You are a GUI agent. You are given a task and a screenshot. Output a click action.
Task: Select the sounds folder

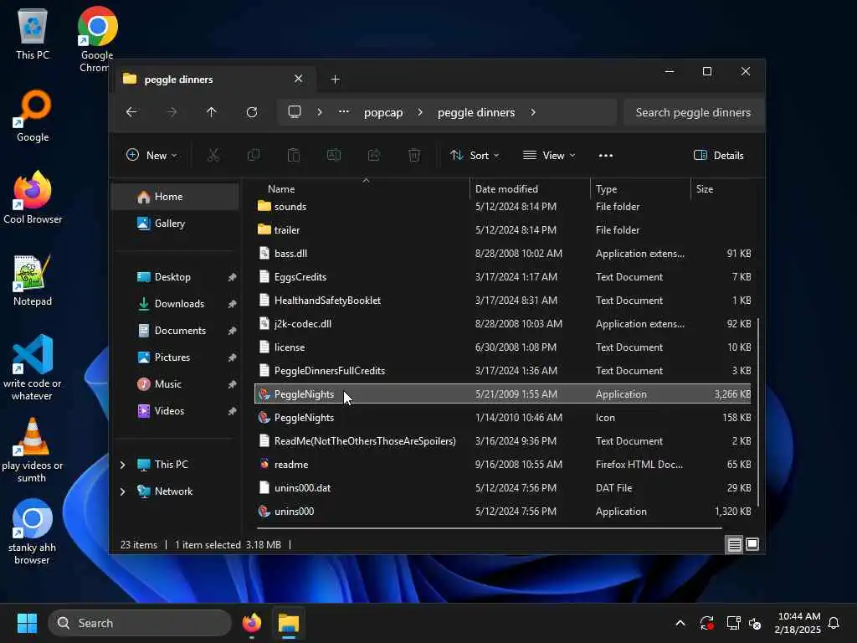coord(503,207)
